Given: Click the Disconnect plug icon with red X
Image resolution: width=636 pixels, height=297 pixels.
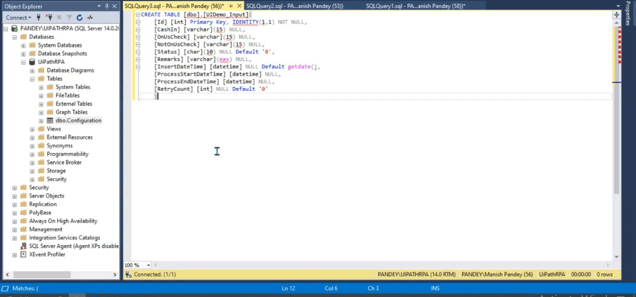Looking at the screenshot, I should coord(49,18).
